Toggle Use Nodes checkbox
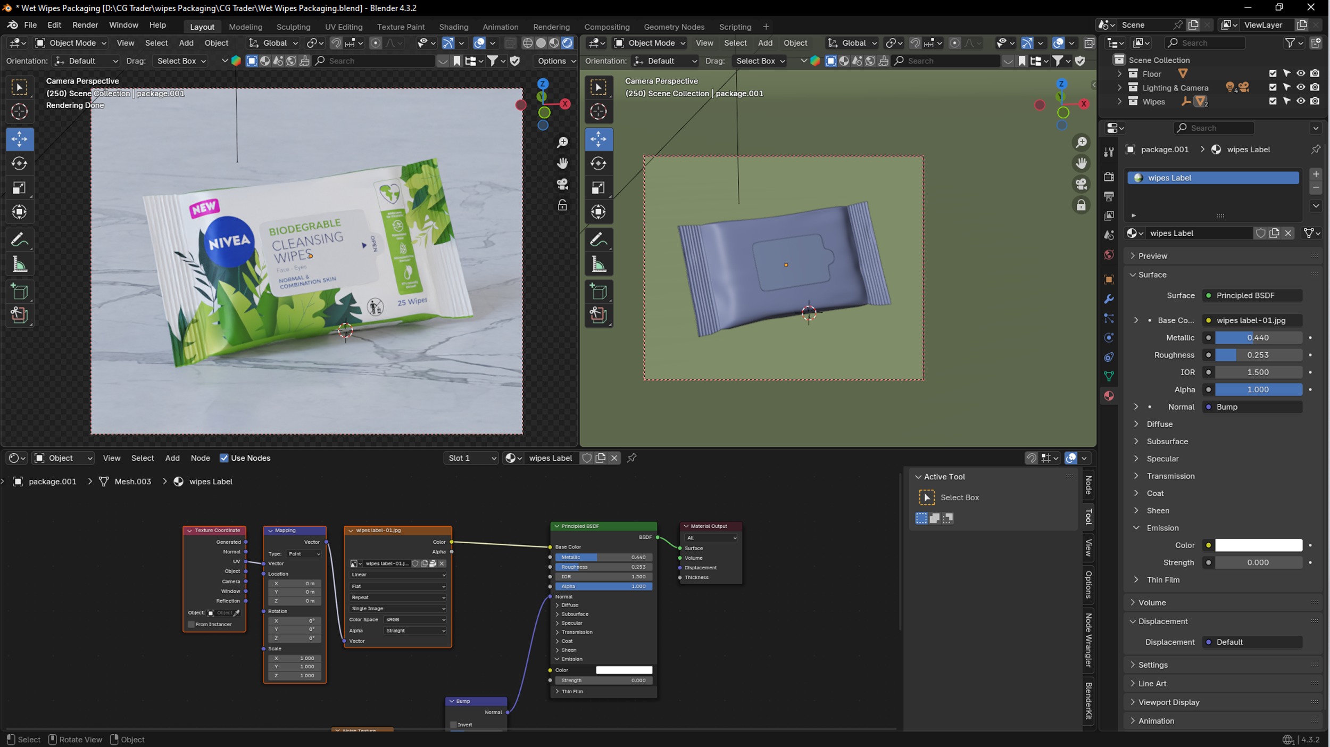The image size is (1330, 747). (x=224, y=458)
